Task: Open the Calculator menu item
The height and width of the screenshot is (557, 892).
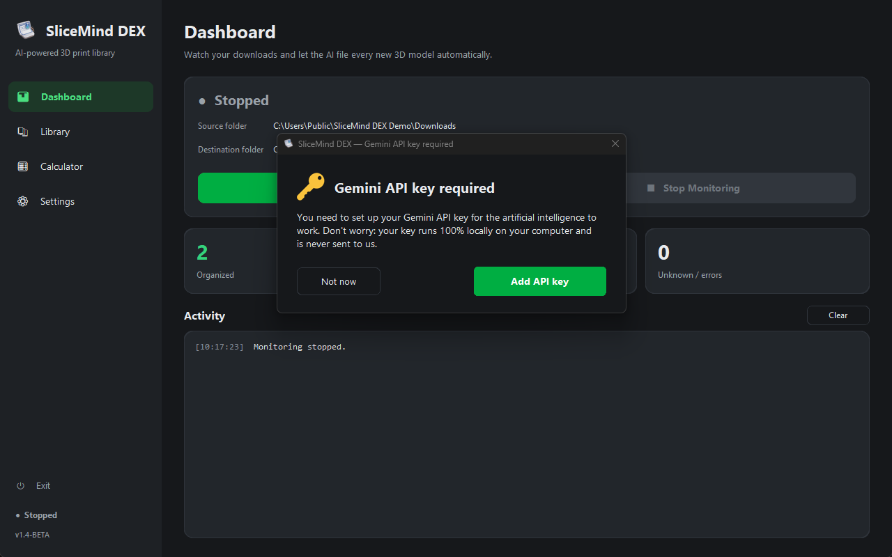Action: tap(81, 166)
